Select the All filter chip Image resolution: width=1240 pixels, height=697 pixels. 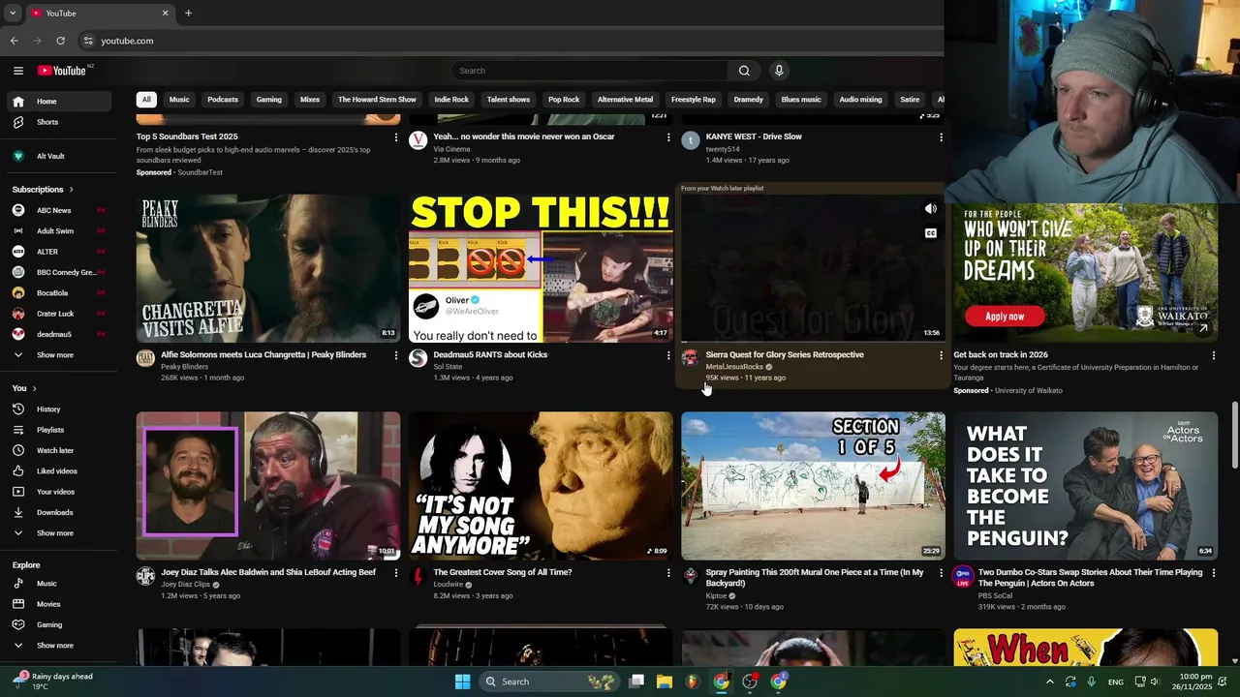(x=146, y=100)
